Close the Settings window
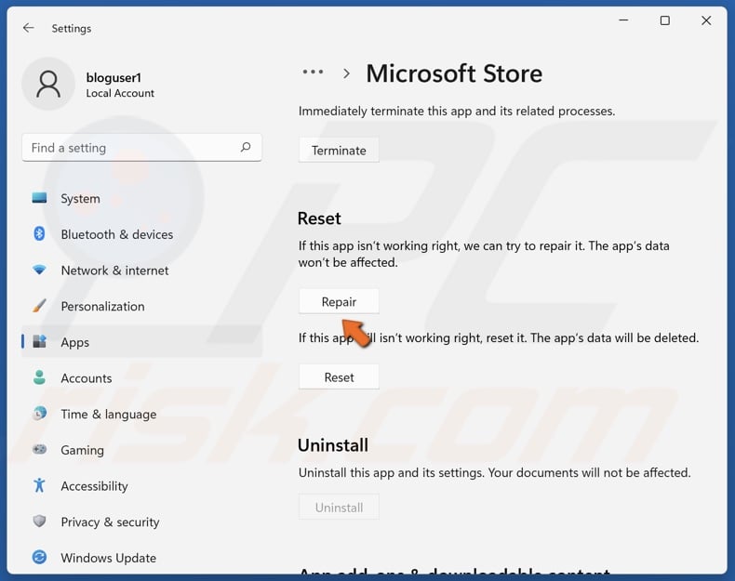 pos(706,20)
